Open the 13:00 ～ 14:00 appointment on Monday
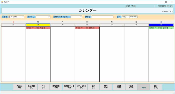This screenshot has height=94, width=175. 38,28
